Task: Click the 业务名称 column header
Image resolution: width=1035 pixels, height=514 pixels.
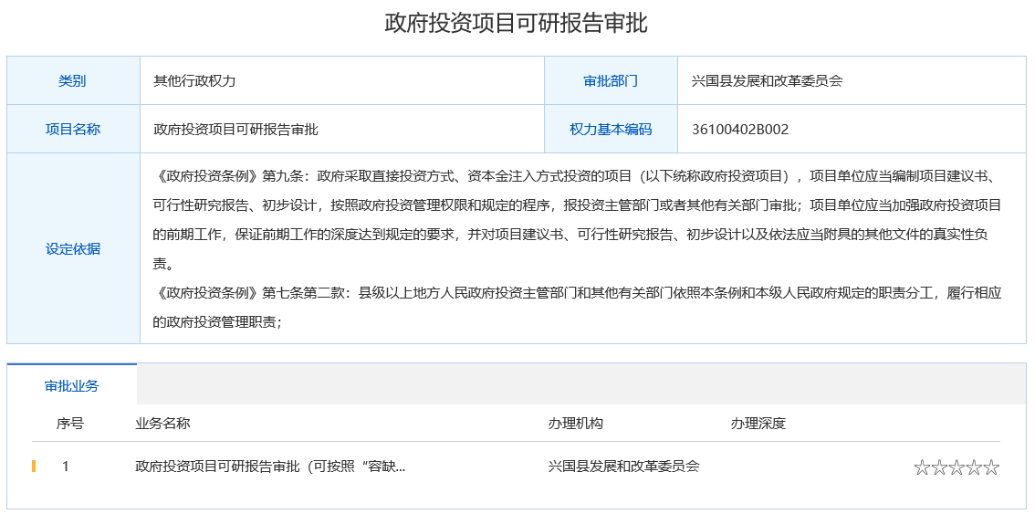Action: point(162,424)
